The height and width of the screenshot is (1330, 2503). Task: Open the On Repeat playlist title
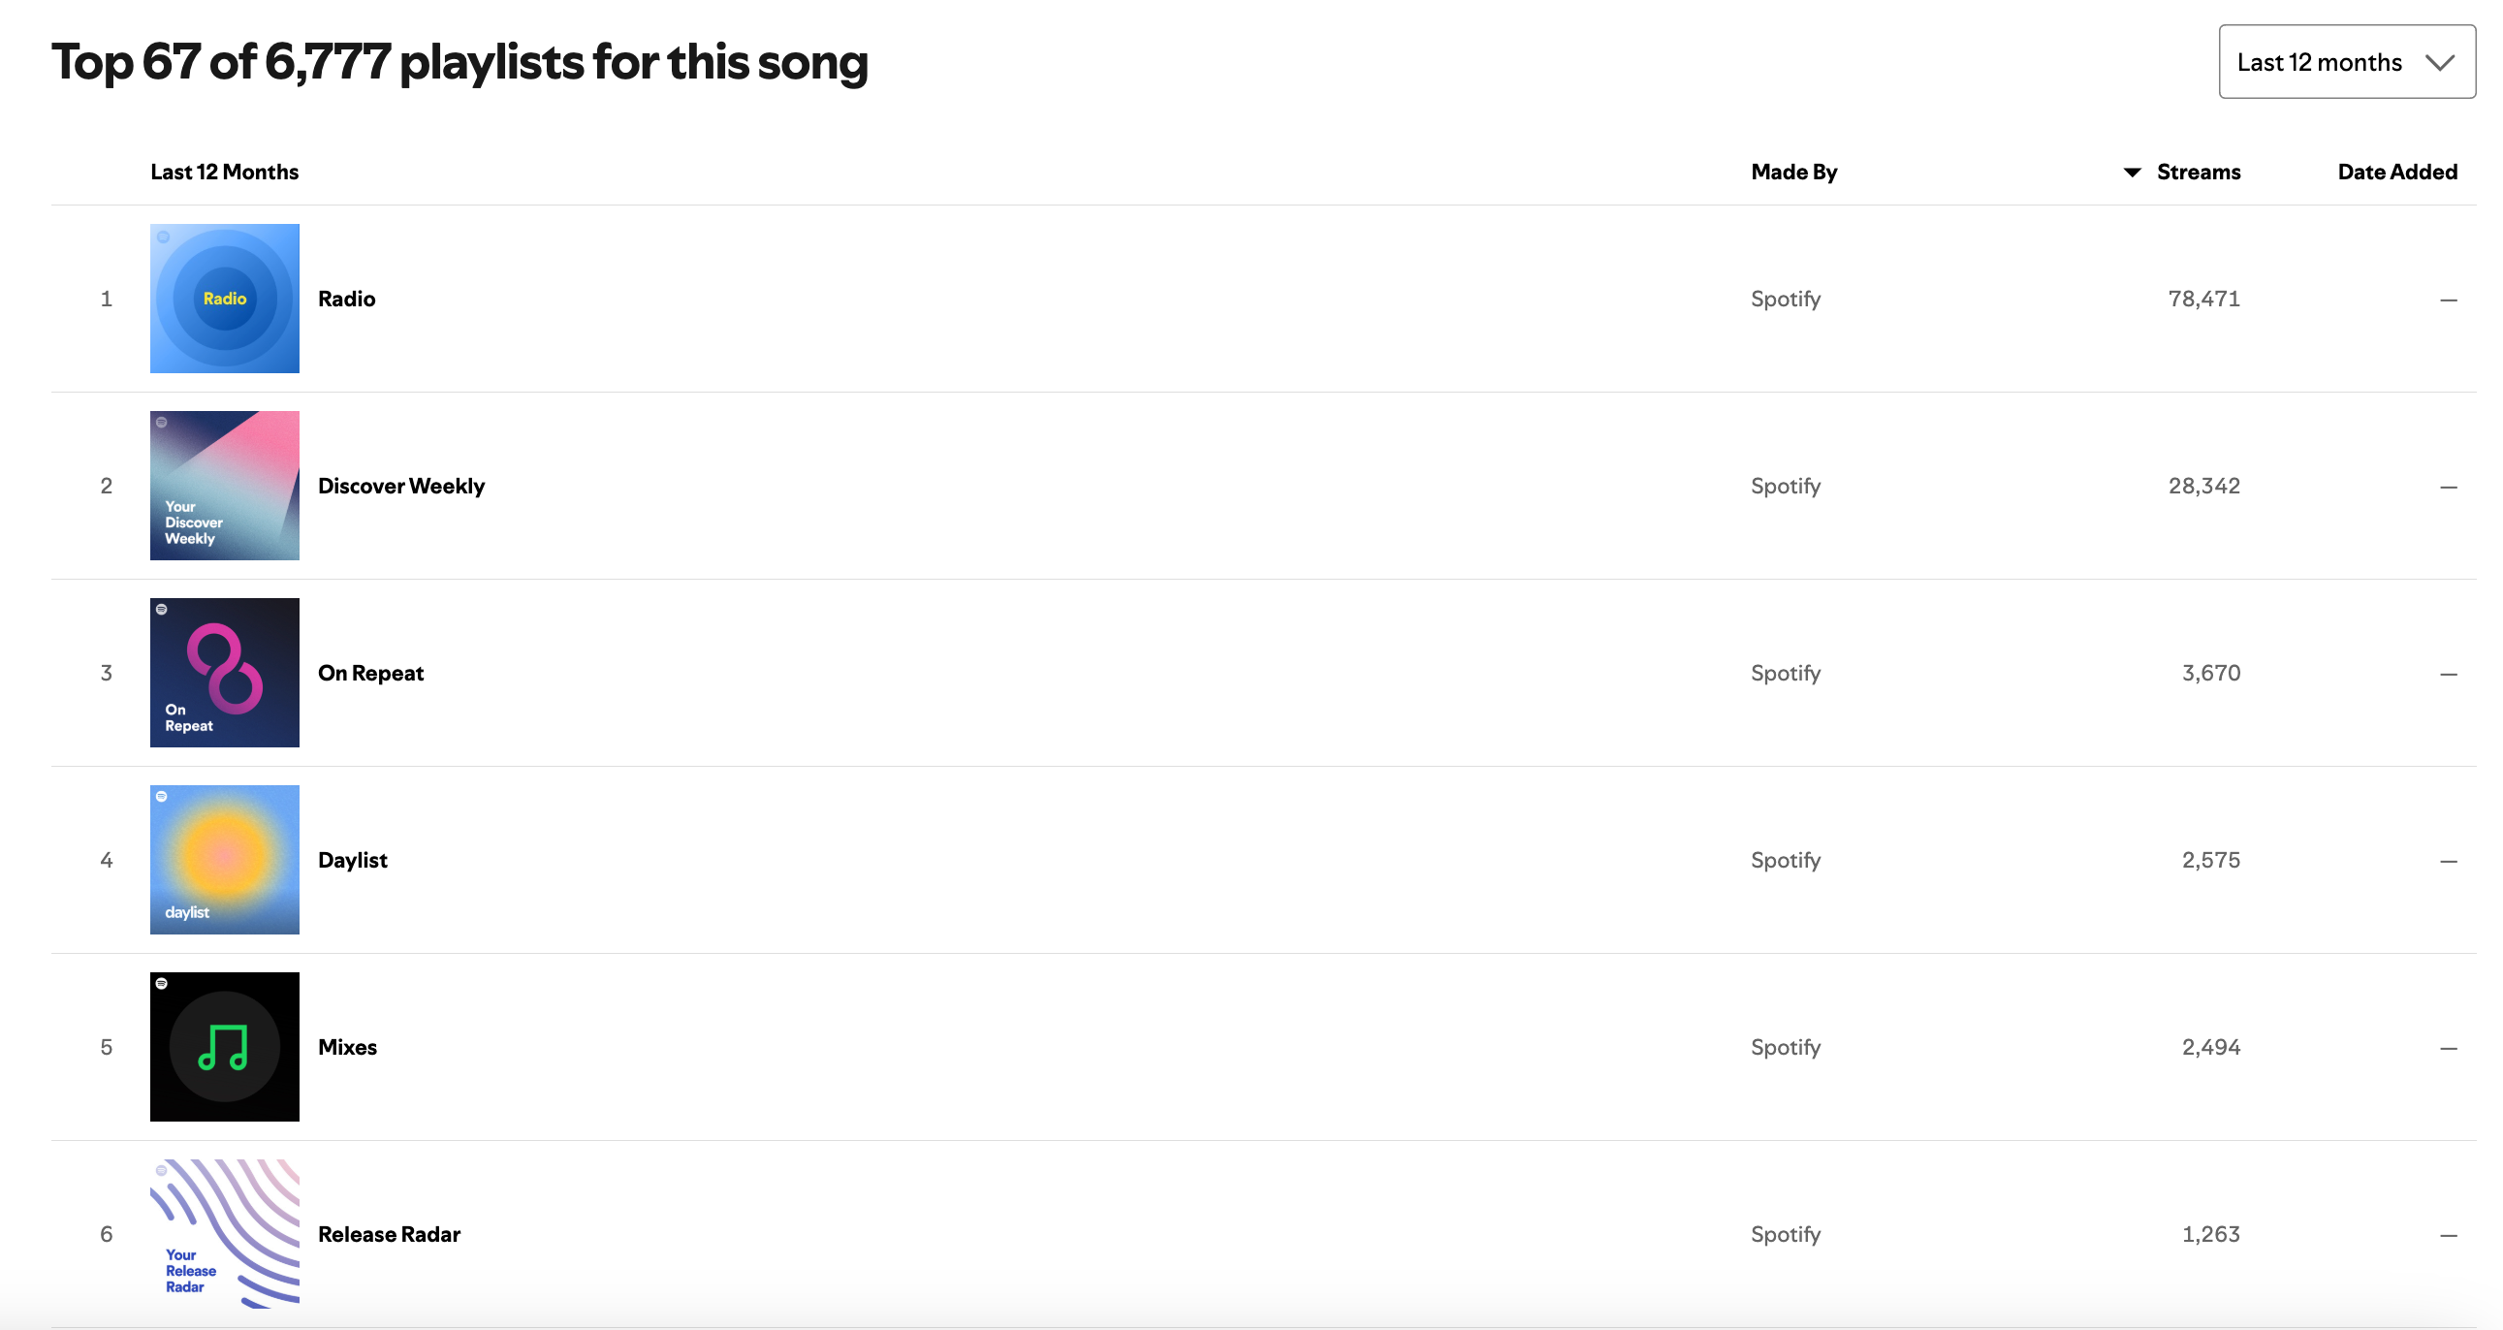(x=371, y=673)
